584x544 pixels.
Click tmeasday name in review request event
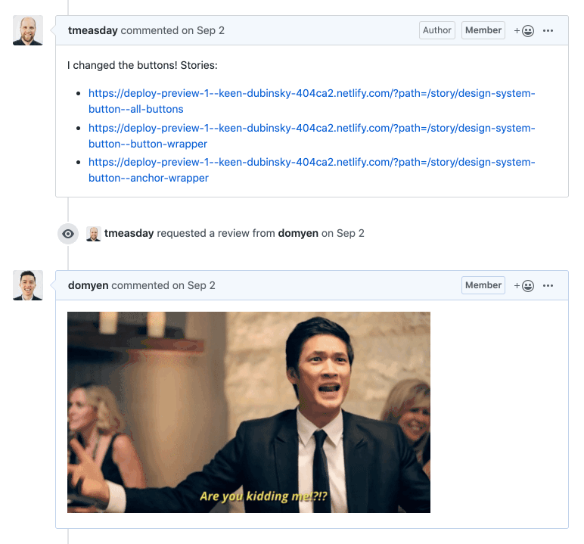pyautogui.click(x=129, y=233)
